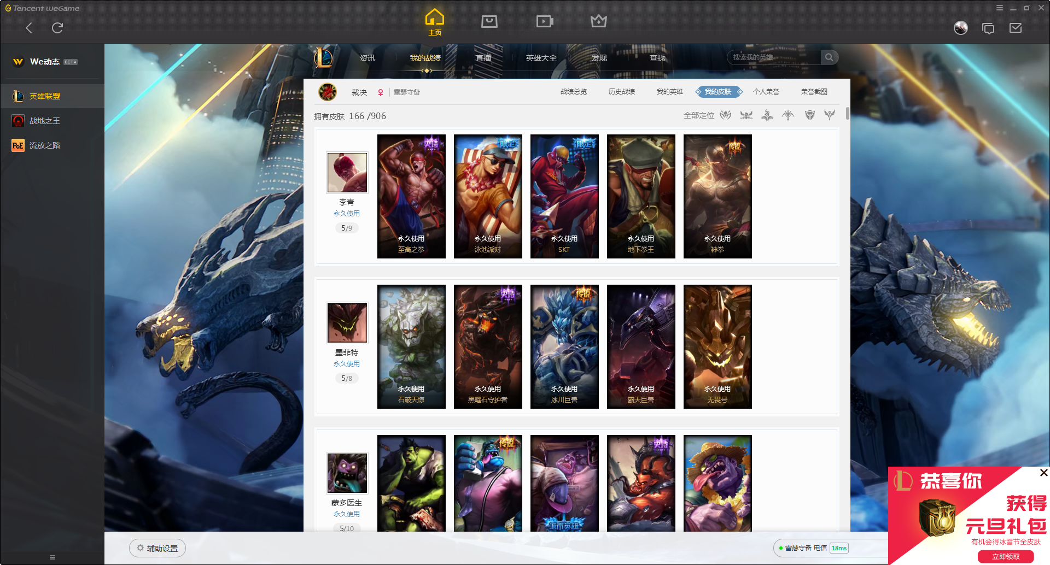This screenshot has width=1050, height=565.
Task: Click the 李青 champion portrait
Action: (347, 173)
